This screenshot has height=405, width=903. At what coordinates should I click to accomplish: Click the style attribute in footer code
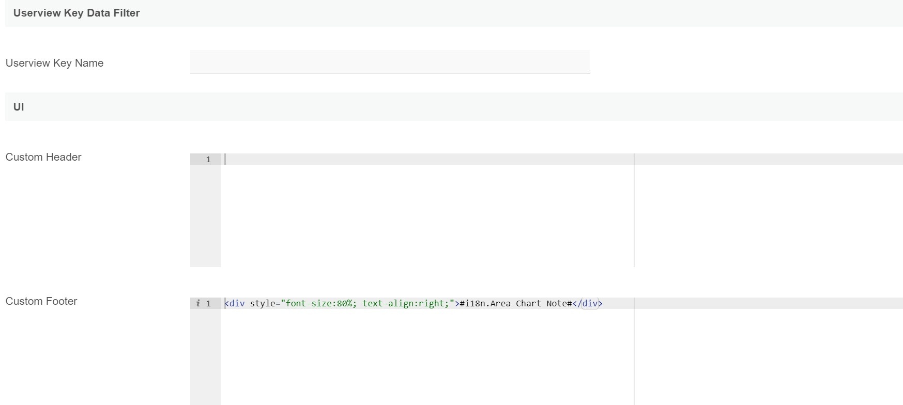[x=262, y=304]
